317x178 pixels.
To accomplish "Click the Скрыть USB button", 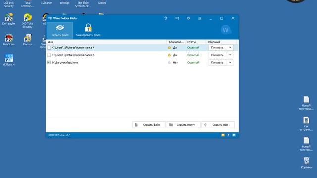I will click(x=218, y=125).
